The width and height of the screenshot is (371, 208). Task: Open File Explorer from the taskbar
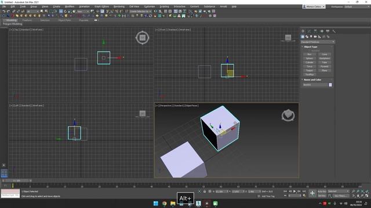point(173,203)
